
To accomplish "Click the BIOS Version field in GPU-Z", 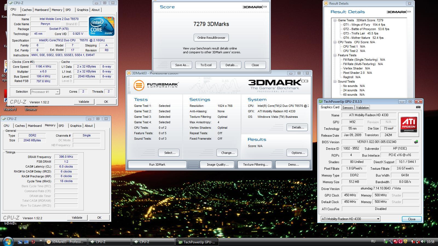I will [x=376, y=142].
